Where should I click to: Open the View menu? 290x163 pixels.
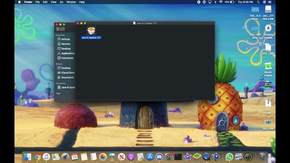click(53, 2)
